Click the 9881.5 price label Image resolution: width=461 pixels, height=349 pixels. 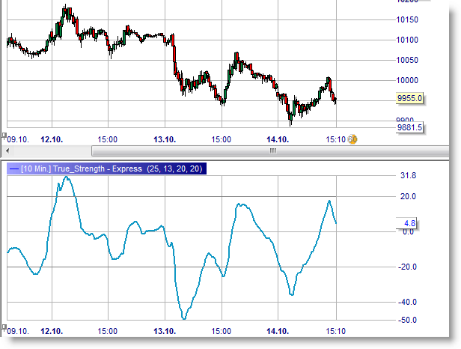pos(409,128)
